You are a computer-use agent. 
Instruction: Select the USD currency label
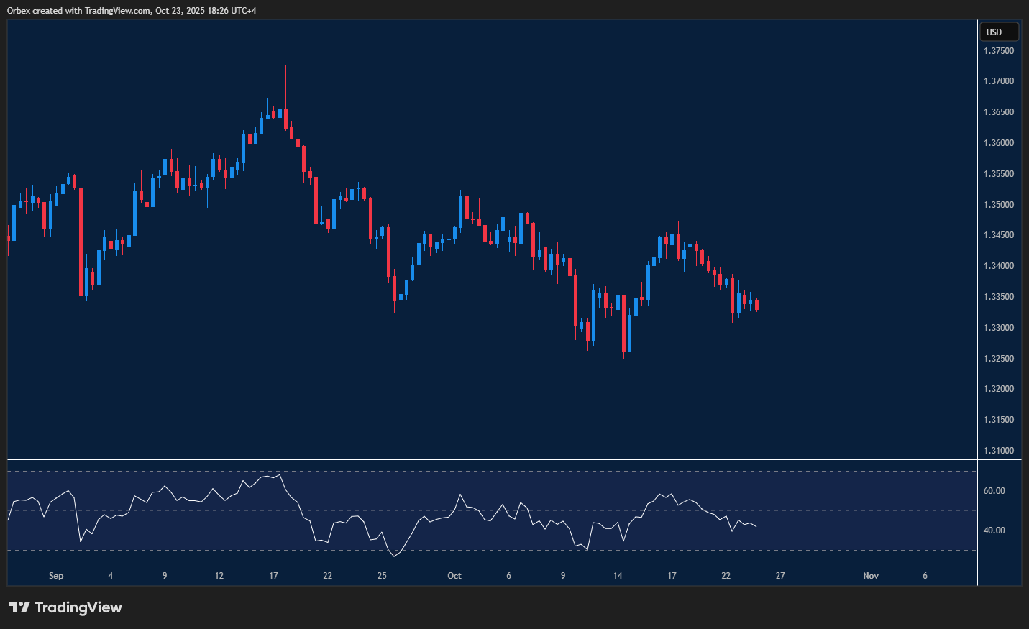coord(998,32)
